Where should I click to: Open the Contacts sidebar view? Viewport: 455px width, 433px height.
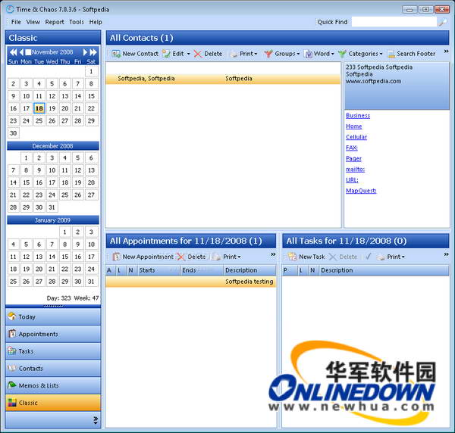53,369
